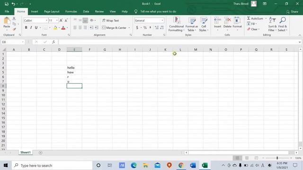Open Find & Select menu

283,24
